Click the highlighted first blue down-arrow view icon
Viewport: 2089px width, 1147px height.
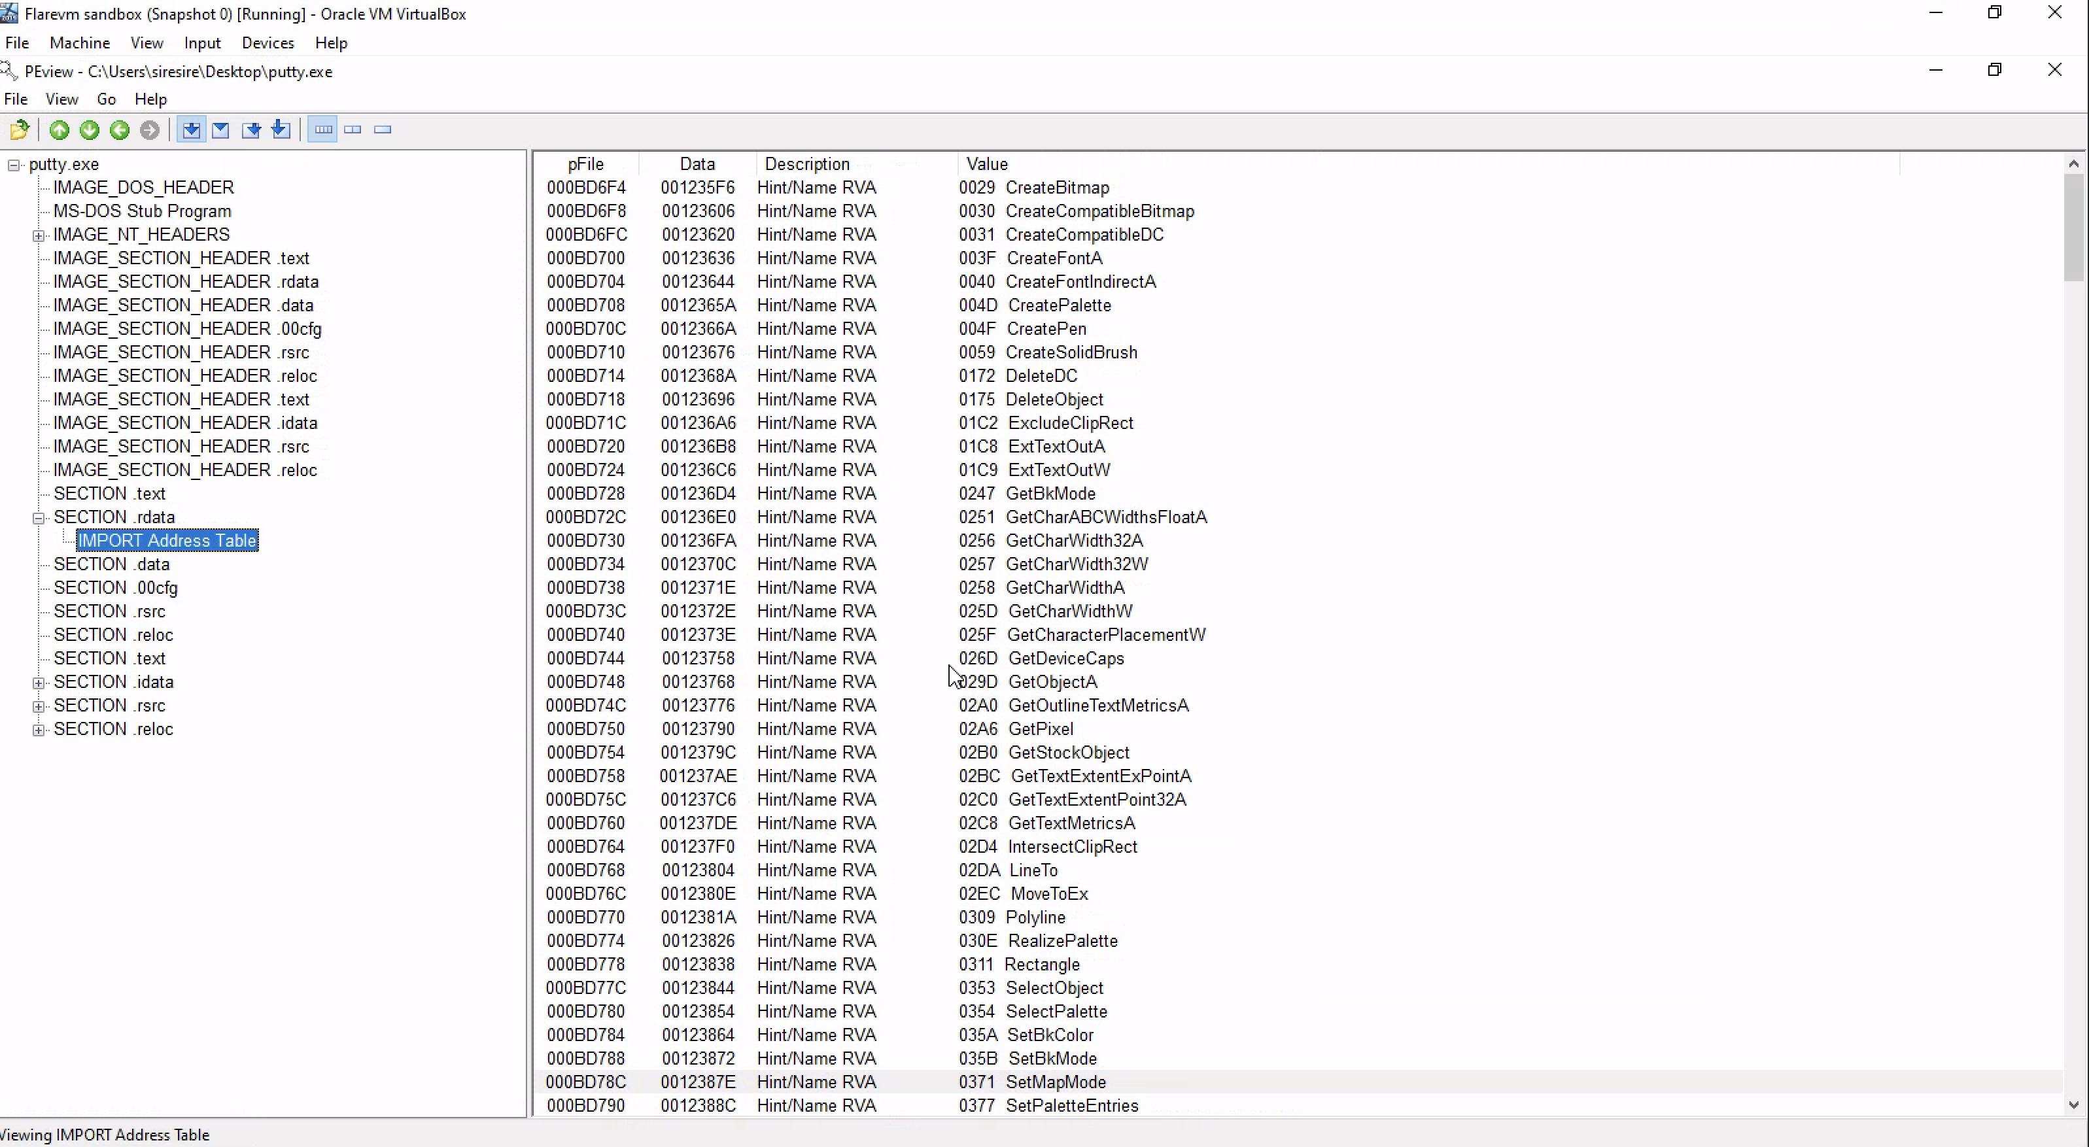(192, 129)
